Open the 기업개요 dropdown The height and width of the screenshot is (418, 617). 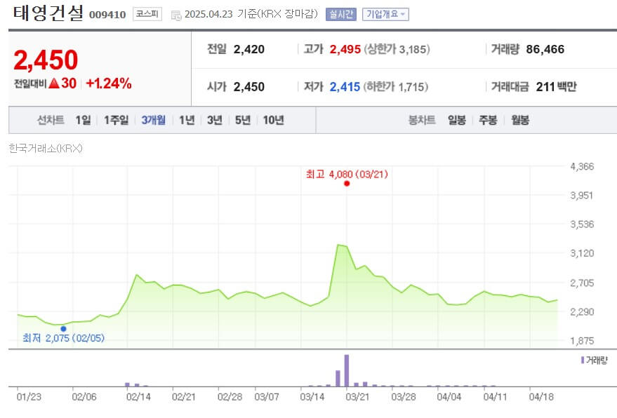(385, 15)
